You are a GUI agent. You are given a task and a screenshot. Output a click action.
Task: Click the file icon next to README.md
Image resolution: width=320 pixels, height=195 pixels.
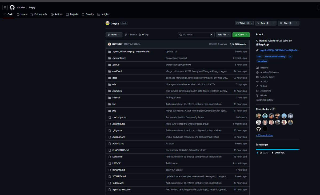[109, 170]
